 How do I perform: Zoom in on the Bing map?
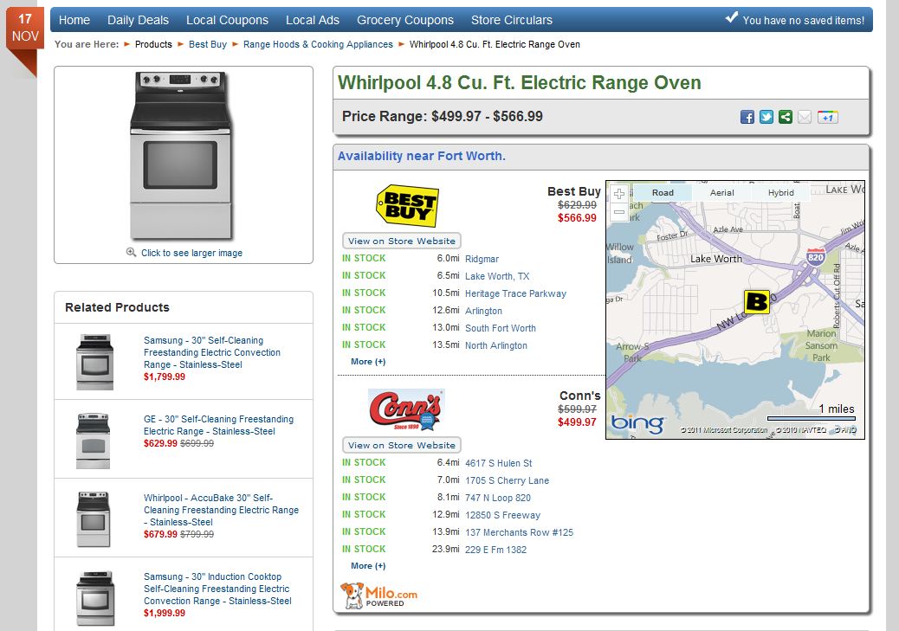[x=619, y=194]
